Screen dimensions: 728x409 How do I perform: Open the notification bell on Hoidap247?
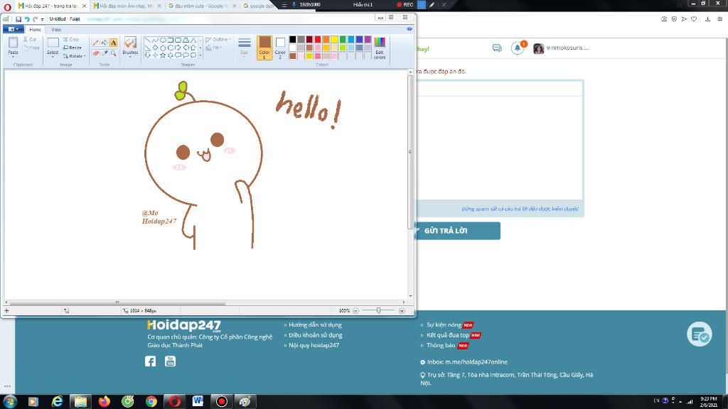pos(518,48)
